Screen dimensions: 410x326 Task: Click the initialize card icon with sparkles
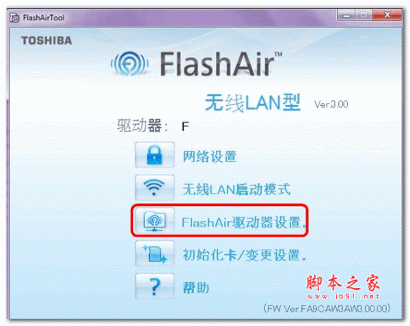coord(154,254)
